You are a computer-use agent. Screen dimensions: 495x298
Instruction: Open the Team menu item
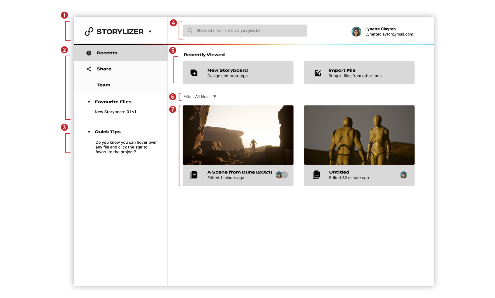pos(121,85)
